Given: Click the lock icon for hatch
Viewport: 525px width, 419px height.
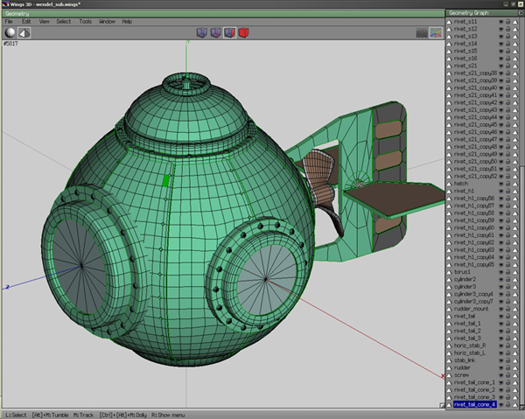Looking at the screenshot, I should pyautogui.click(x=508, y=183).
